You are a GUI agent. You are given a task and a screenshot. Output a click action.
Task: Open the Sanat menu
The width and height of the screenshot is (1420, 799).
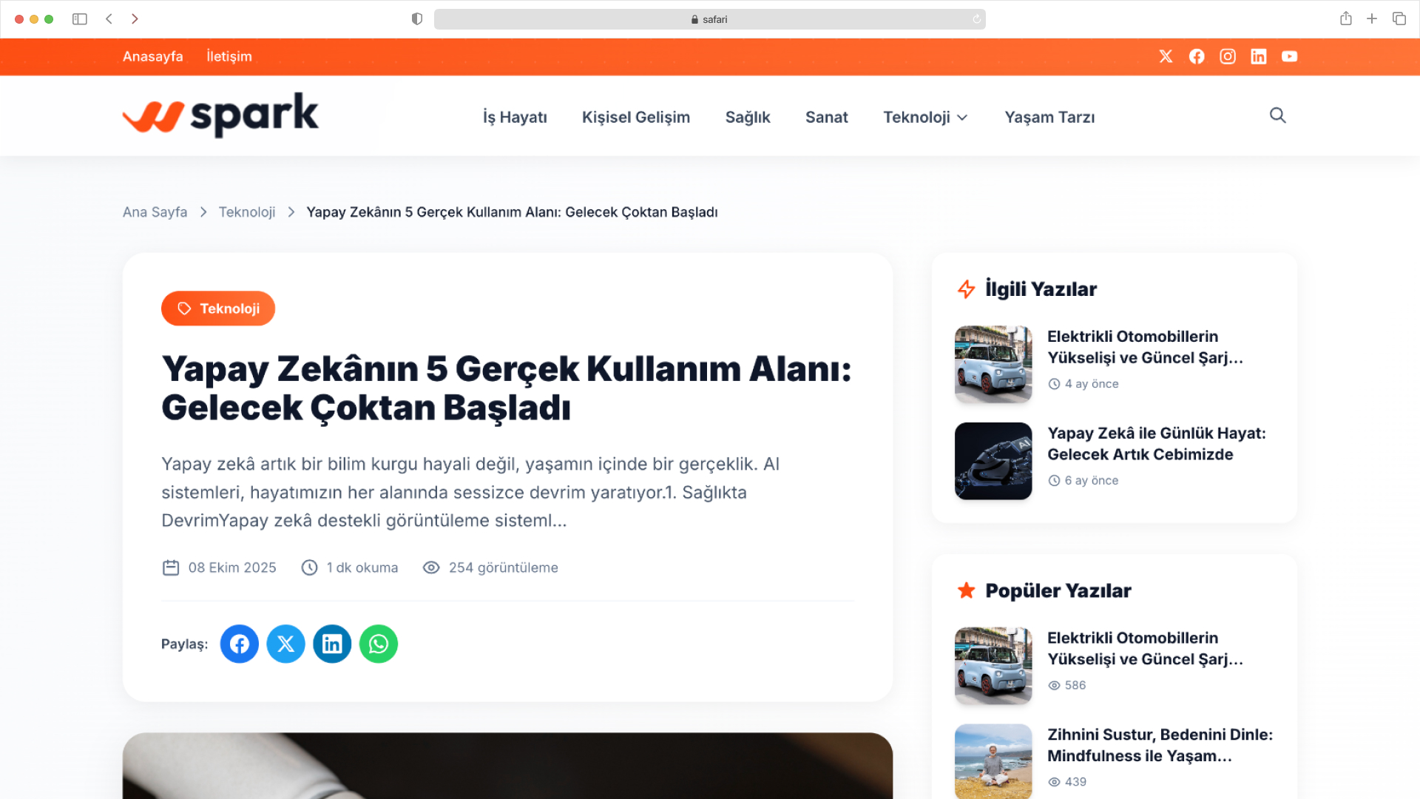(x=827, y=117)
